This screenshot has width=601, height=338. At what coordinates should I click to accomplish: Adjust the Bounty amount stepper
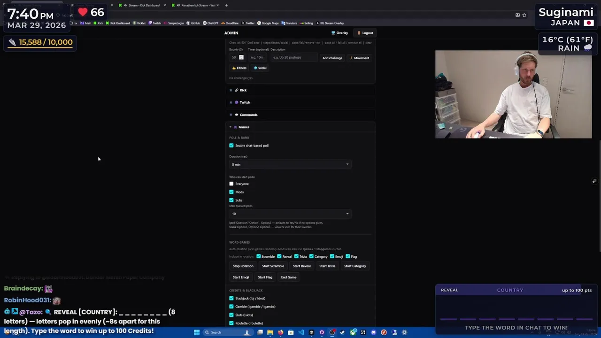pos(241,57)
